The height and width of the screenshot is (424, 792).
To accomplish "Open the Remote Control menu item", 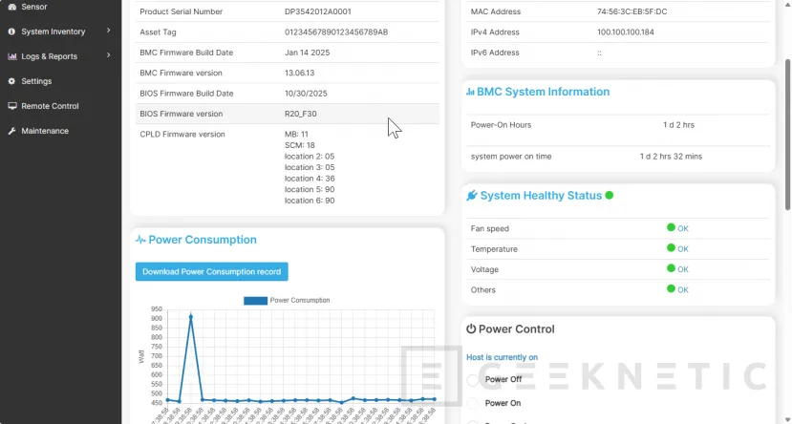I will click(50, 106).
